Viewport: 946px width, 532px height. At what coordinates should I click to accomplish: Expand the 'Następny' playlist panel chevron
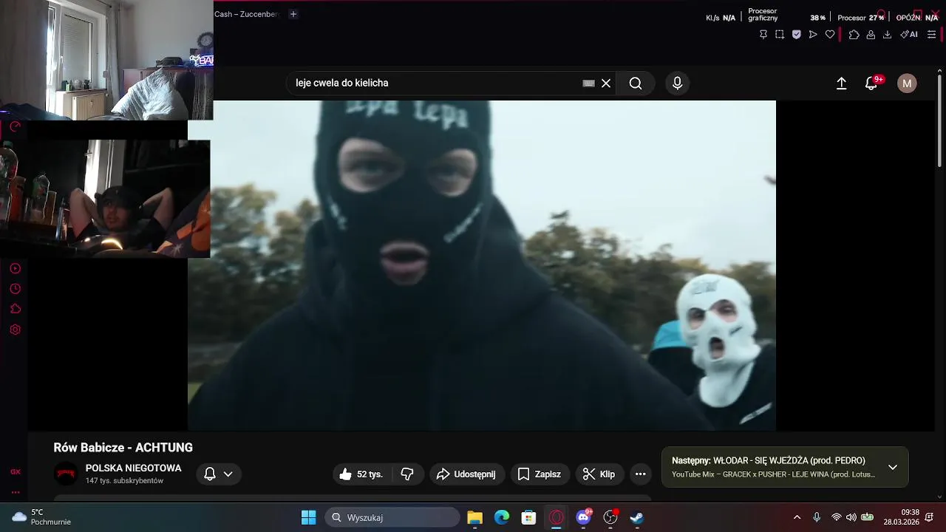click(893, 467)
